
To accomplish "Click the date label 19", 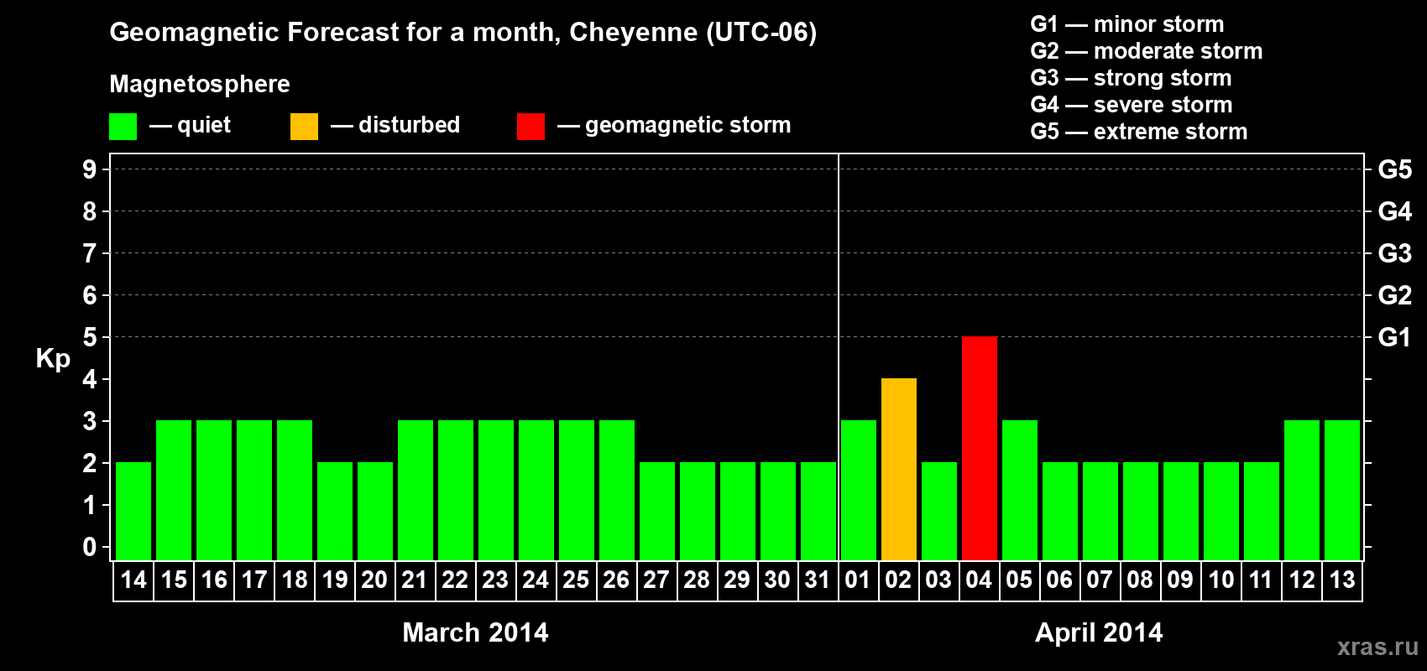I will [335, 580].
